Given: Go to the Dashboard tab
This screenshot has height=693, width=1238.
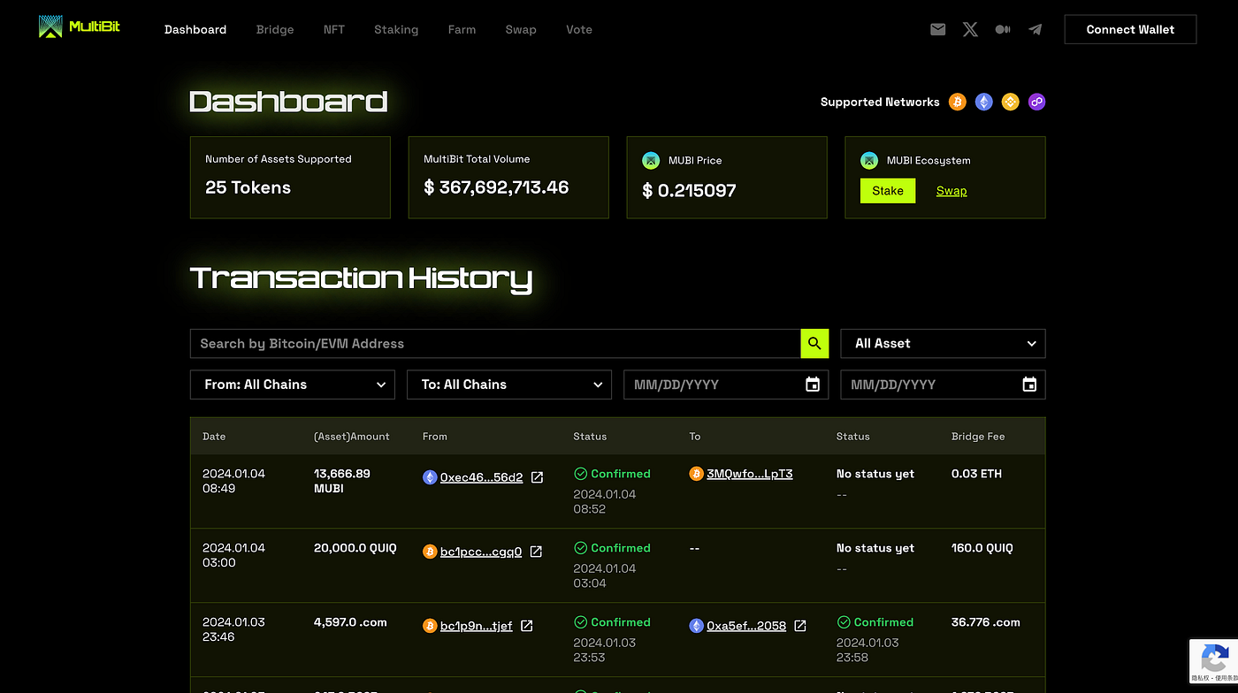Looking at the screenshot, I should [x=195, y=29].
